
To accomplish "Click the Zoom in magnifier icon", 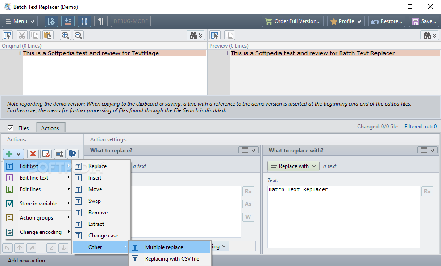I will (65, 35).
